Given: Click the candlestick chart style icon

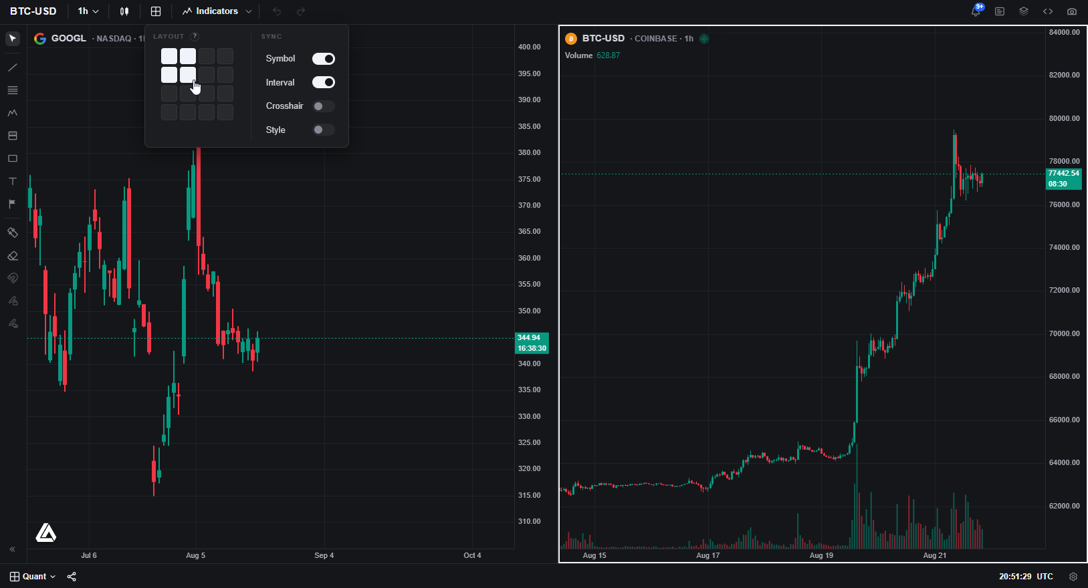Looking at the screenshot, I should click(124, 11).
